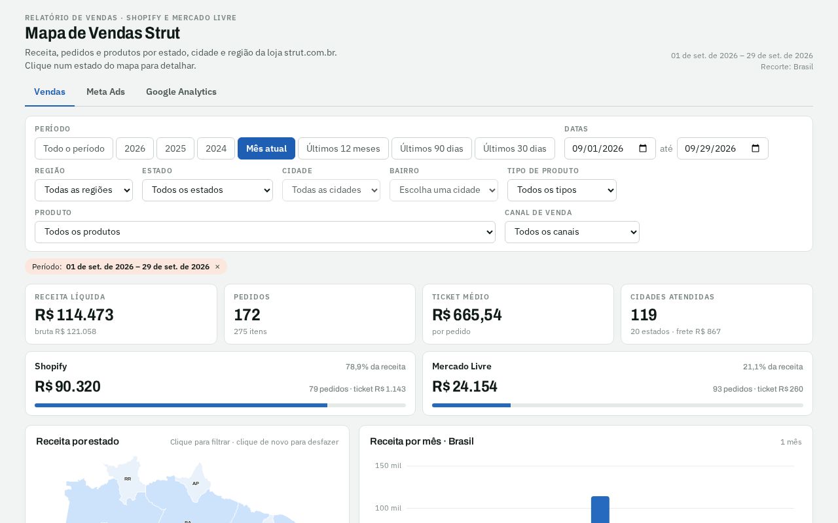Open the Tipo de produto dropdown
The image size is (838, 523).
click(562, 190)
